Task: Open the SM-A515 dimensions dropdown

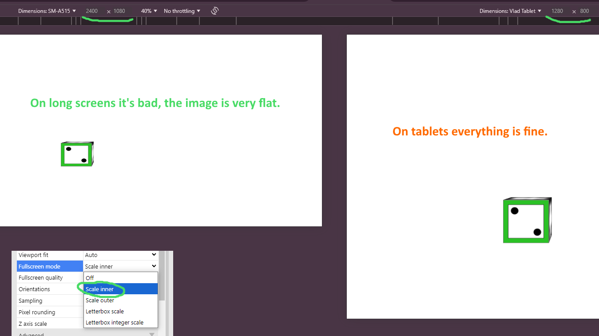Action: (47, 11)
